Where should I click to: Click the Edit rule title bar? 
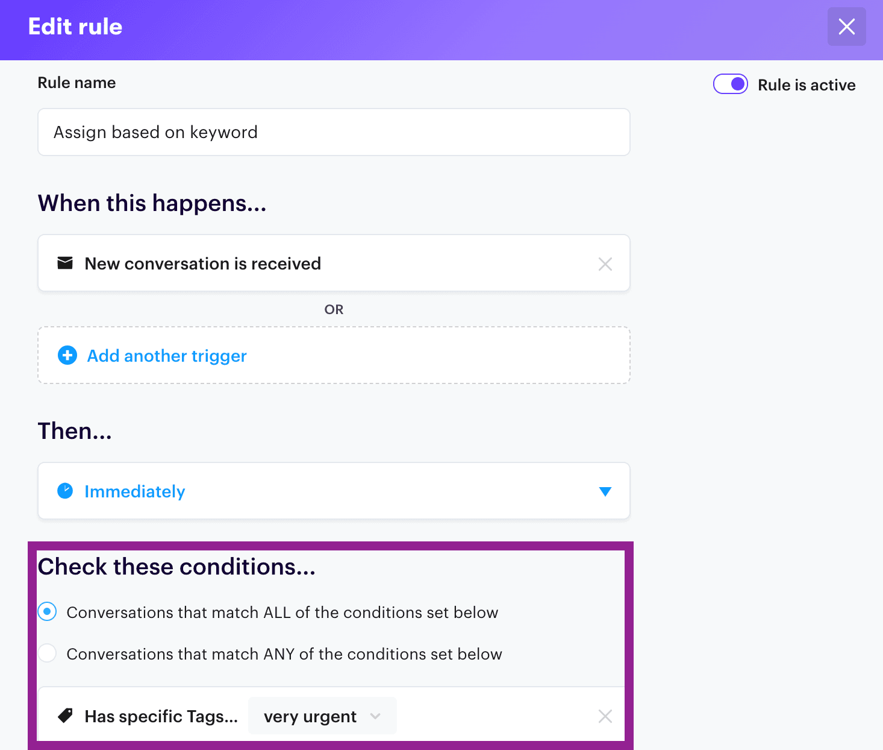(75, 27)
